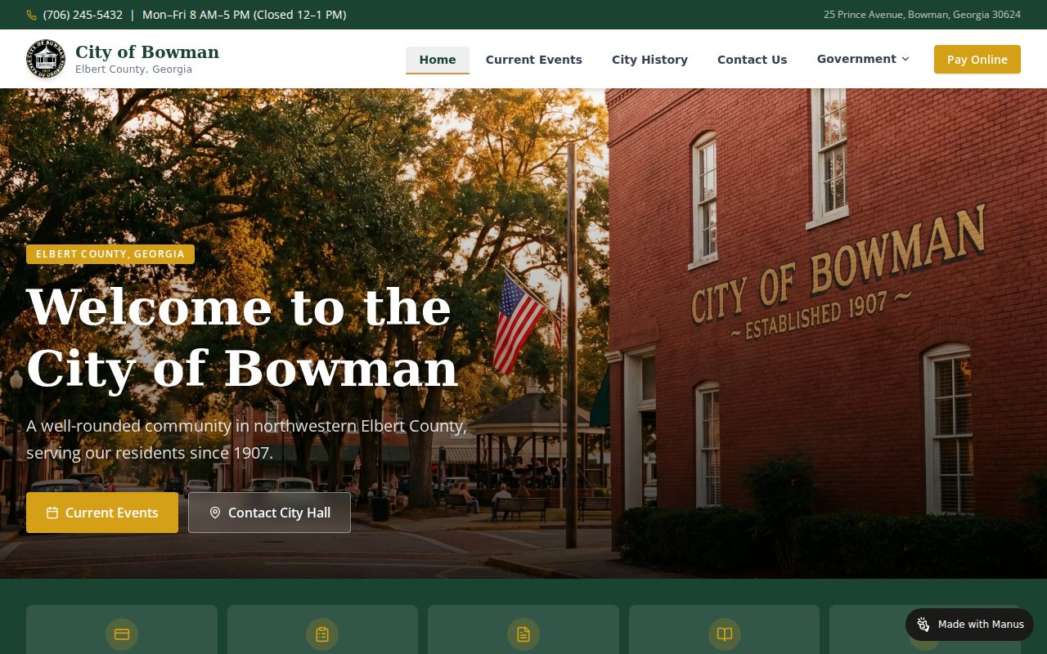Open the credit card icon card
Screen dimensions: 1047x654
pyautogui.click(x=122, y=629)
